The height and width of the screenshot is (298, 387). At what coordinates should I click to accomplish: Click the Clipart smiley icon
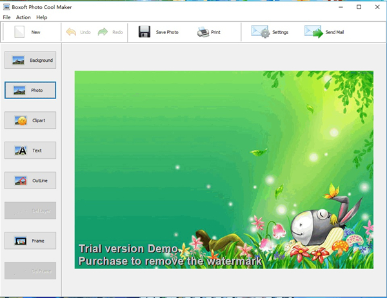point(21,120)
